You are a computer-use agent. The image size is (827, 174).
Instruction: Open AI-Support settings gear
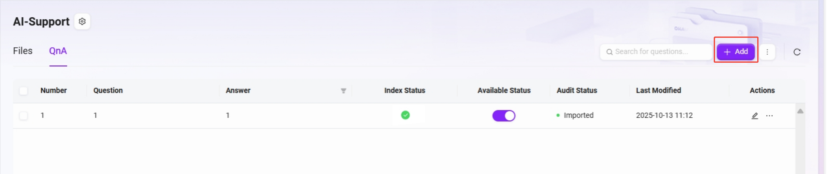82,21
